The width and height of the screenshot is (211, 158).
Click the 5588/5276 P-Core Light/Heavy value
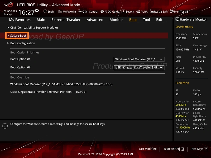[199, 109]
